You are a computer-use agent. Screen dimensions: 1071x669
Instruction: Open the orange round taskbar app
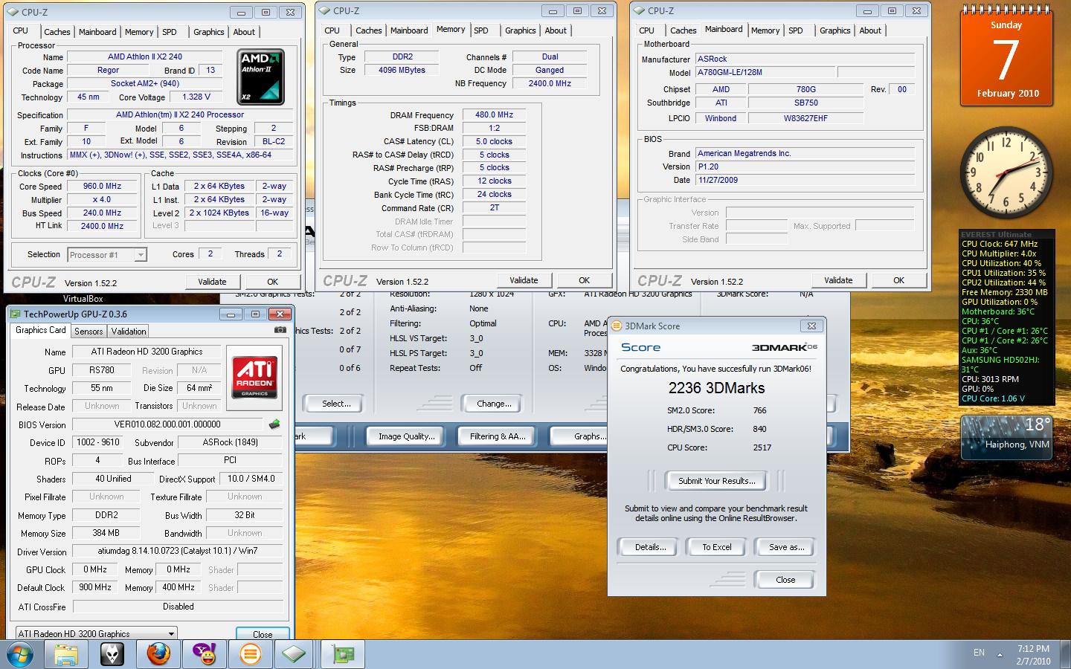251,655
